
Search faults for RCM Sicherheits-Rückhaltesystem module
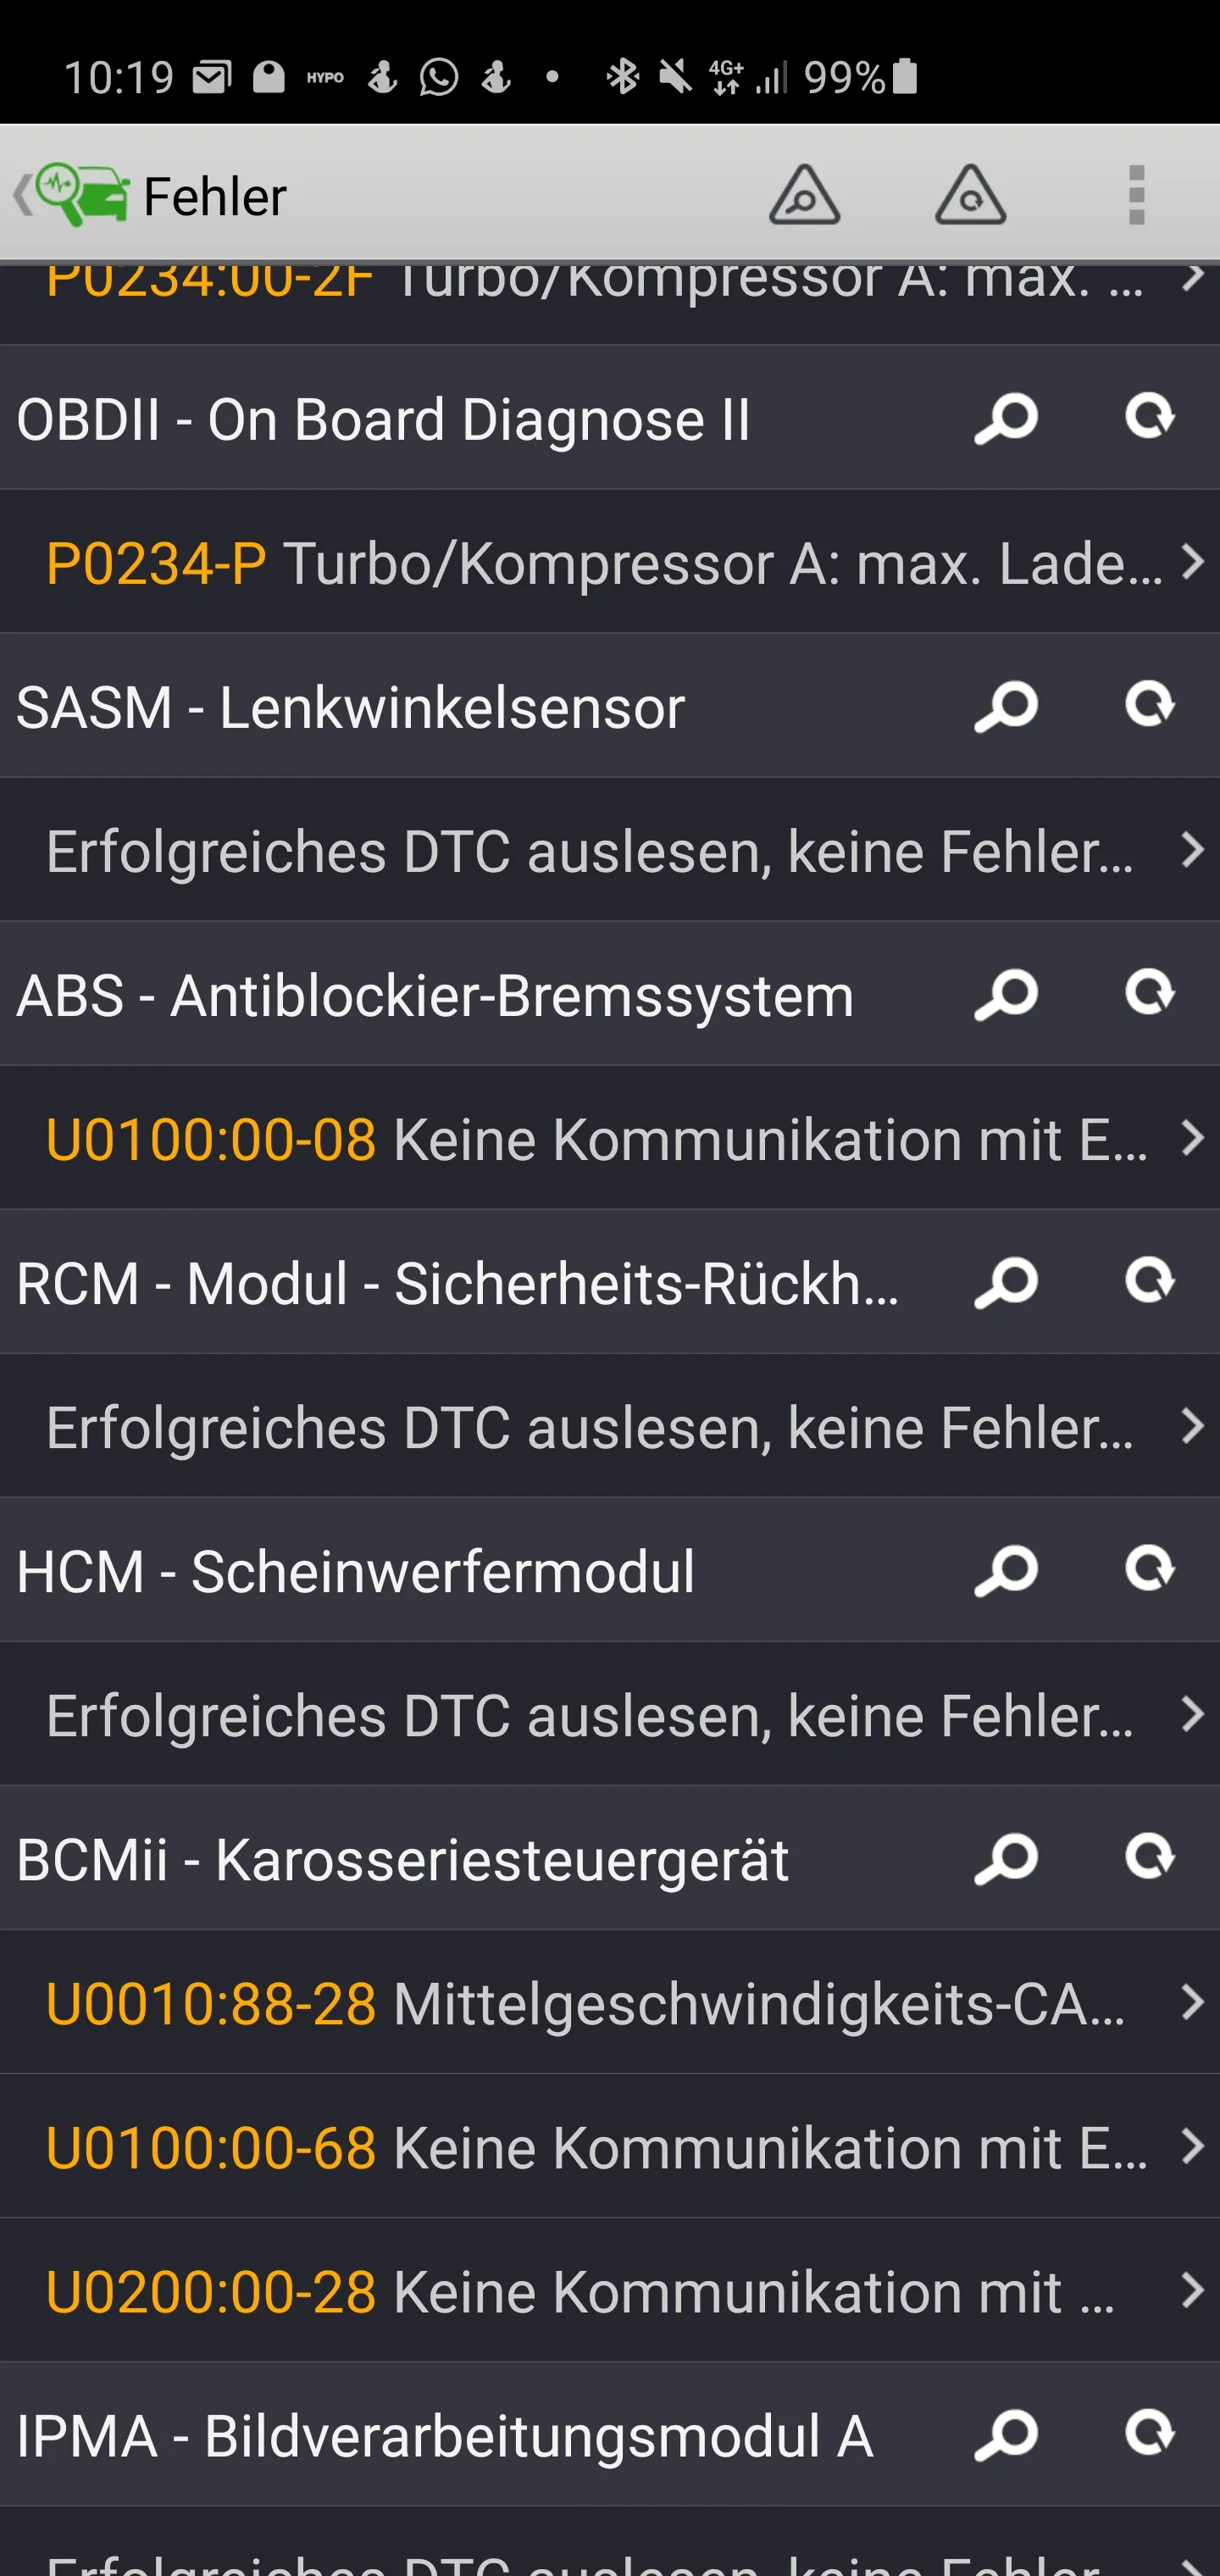1006,1283
